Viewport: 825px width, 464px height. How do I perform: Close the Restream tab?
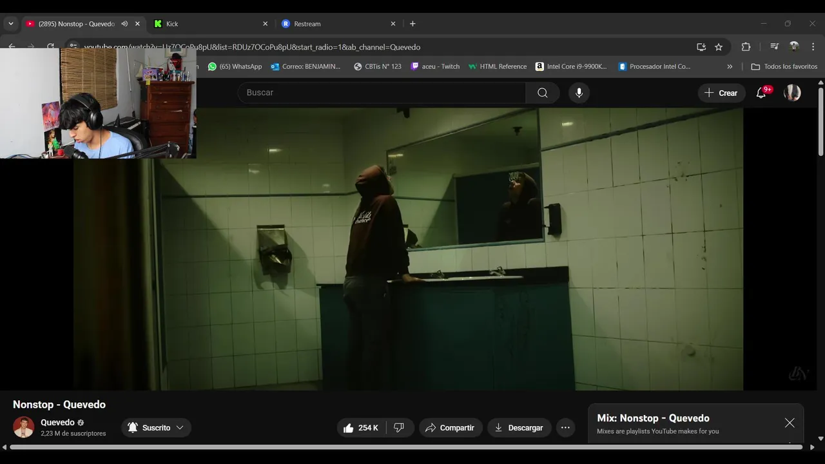pyautogui.click(x=393, y=24)
